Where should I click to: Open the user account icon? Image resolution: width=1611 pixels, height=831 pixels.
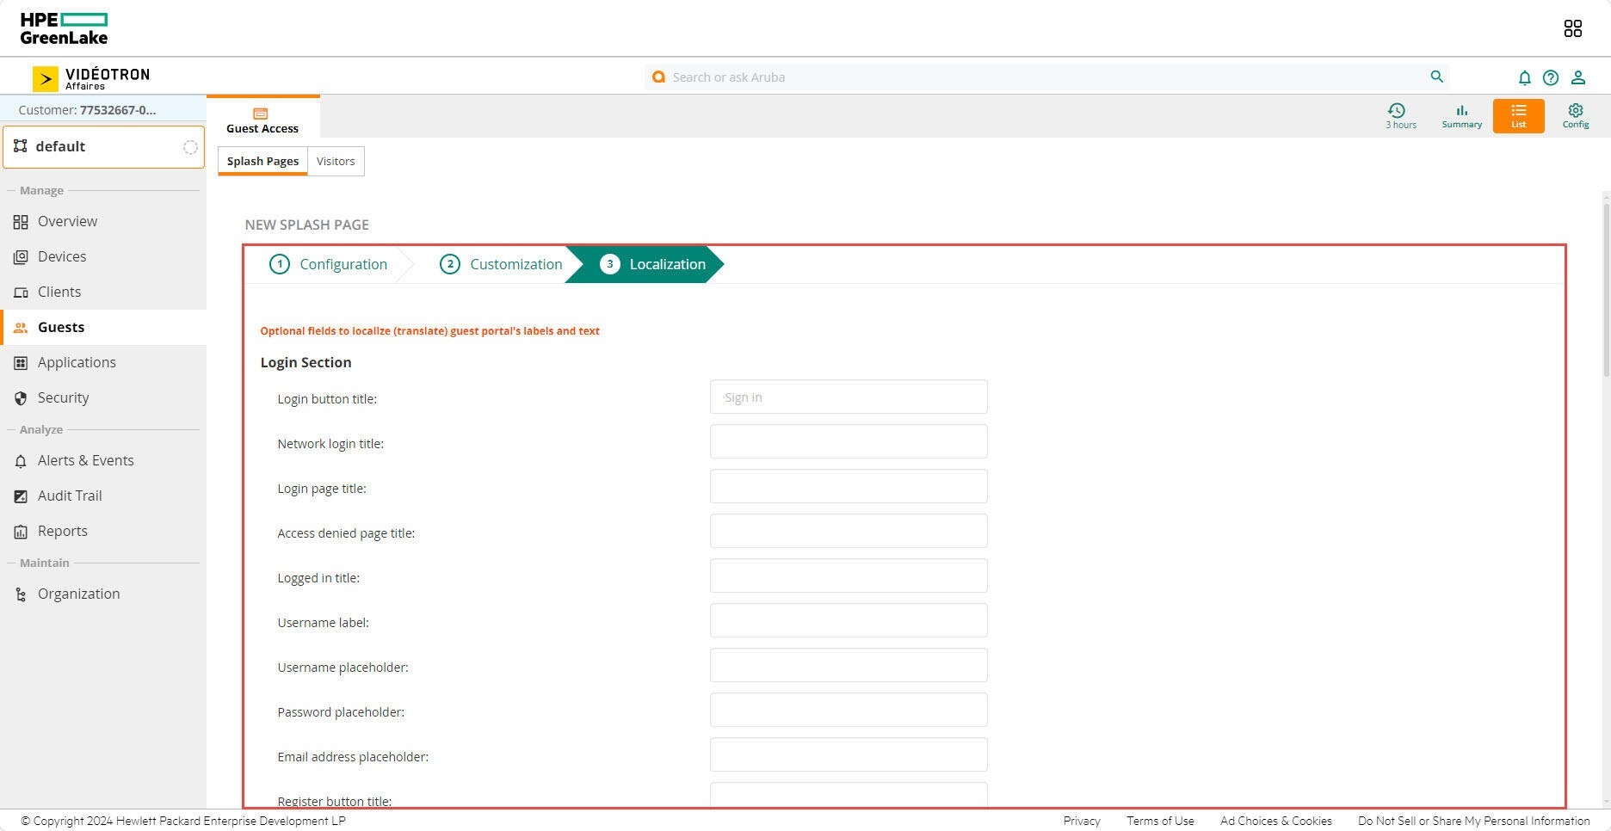pyautogui.click(x=1578, y=77)
